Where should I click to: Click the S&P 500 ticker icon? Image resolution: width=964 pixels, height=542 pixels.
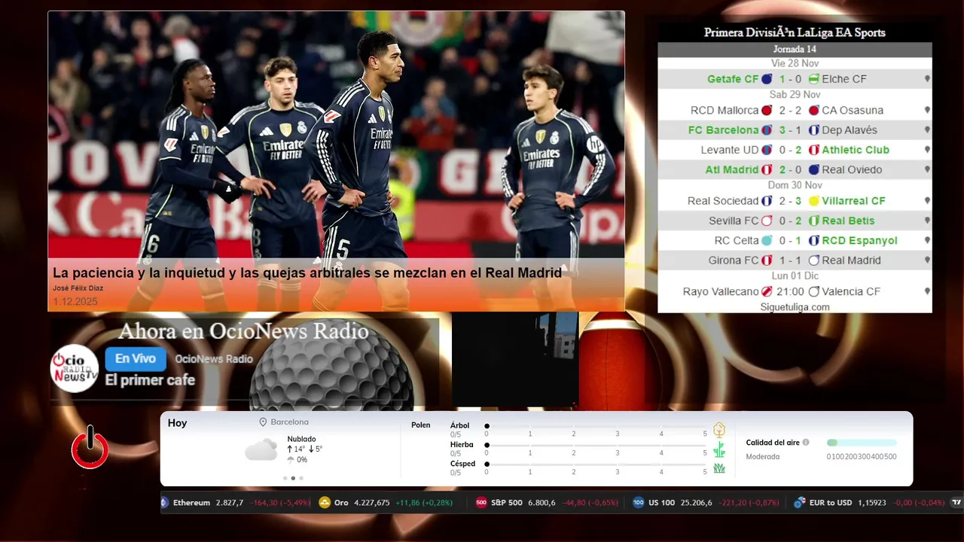pos(481,502)
